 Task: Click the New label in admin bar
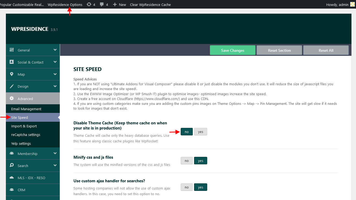[123, 5]
